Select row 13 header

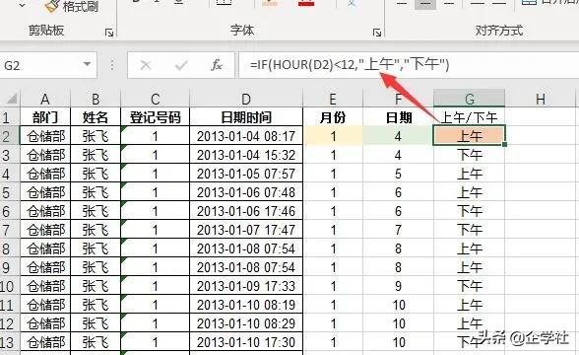click(9, 342)
